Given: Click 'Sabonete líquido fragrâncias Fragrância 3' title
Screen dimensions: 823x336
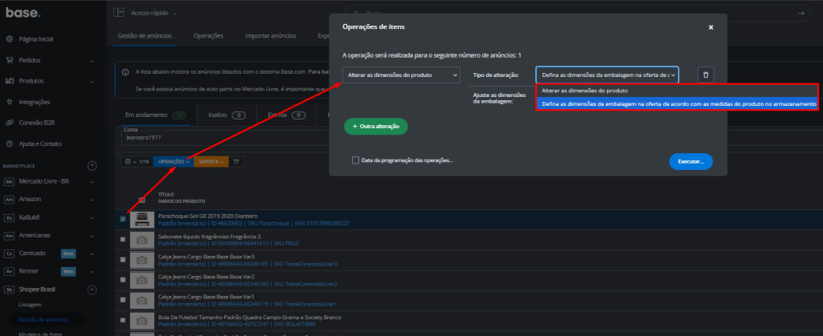Looking at the screenshot, I should coord(210,236).
